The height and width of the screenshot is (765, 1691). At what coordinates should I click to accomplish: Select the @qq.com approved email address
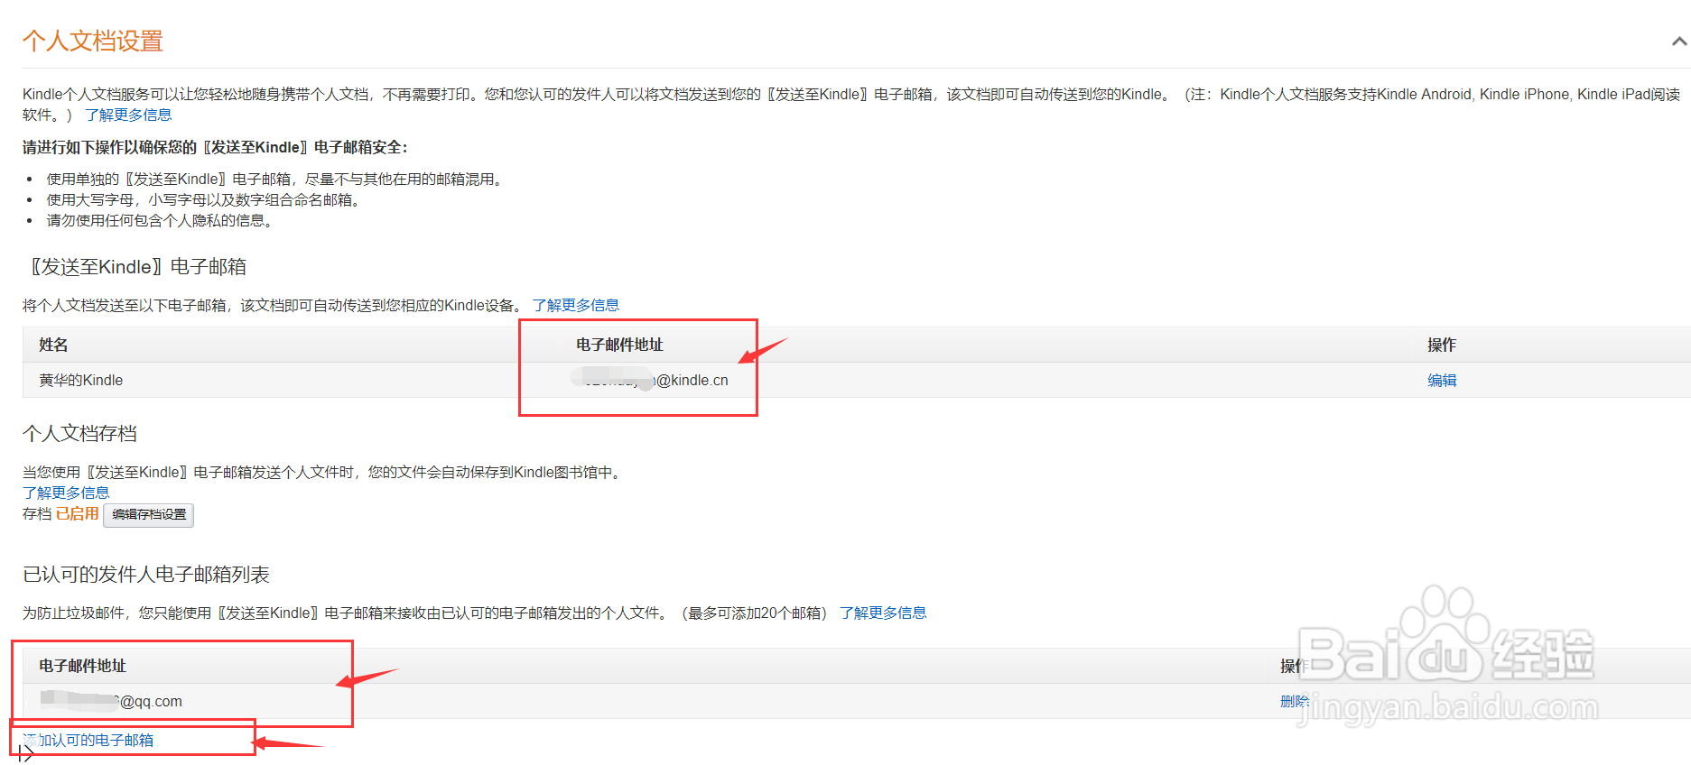[111, 701]
